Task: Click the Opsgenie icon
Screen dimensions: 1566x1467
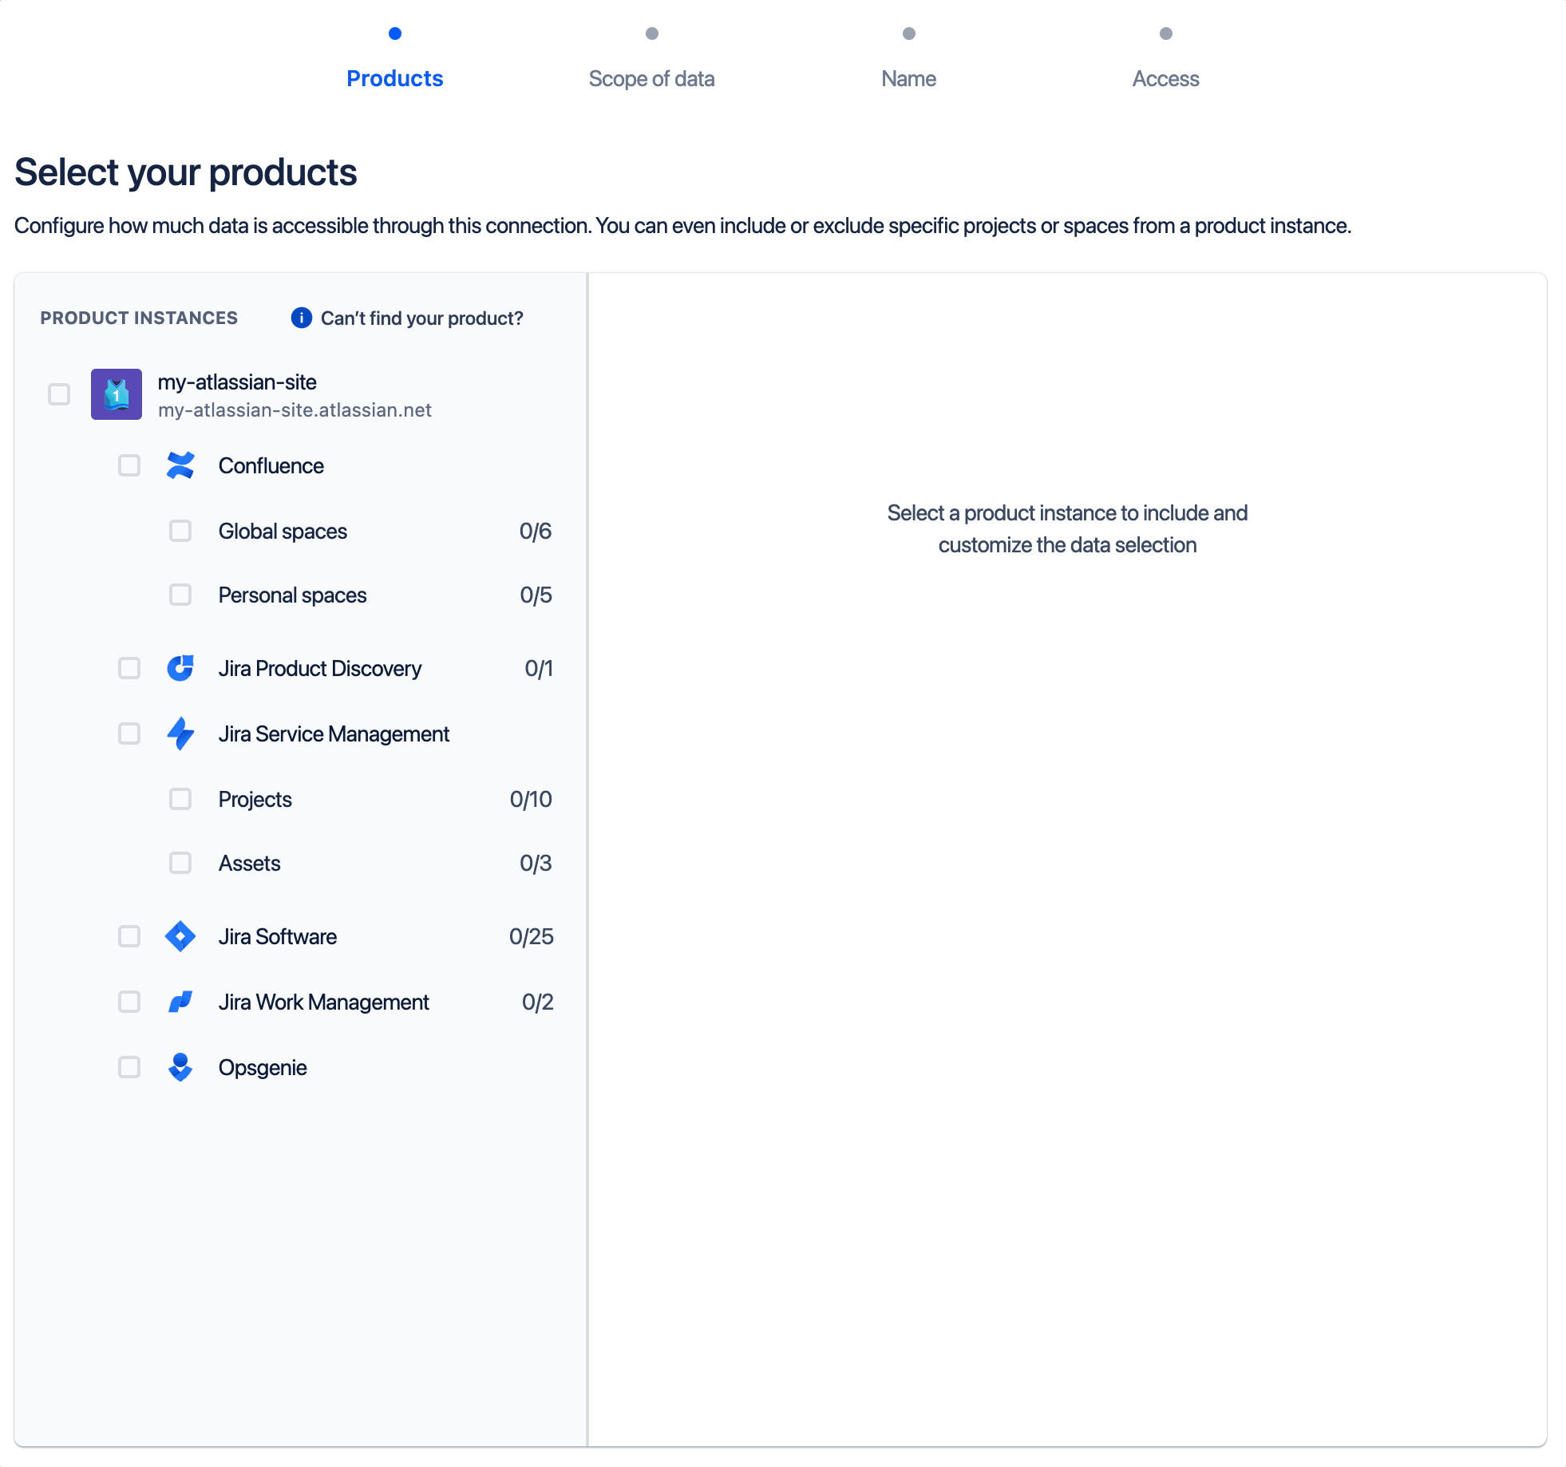Action: pos(181,1067)
